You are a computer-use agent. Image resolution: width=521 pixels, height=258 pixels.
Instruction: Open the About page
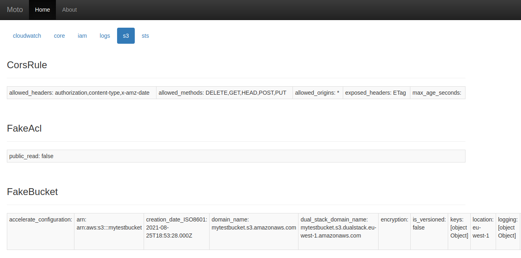69,10
